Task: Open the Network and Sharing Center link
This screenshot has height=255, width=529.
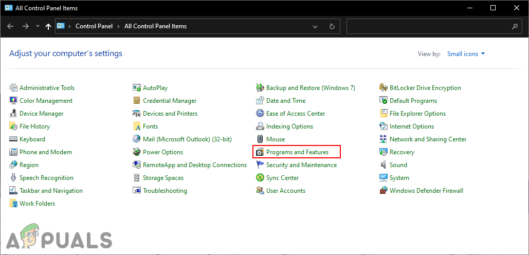Action: pos(428,139)
